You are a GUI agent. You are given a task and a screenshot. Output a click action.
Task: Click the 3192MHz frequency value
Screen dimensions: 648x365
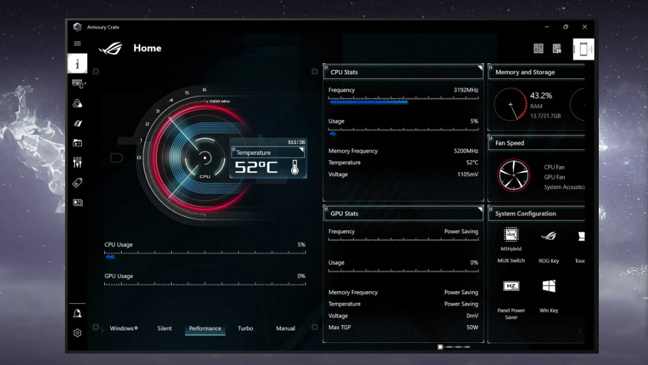pos(466,90)
